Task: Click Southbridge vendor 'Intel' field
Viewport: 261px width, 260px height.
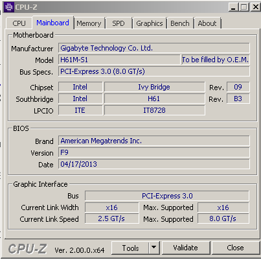Action: (x=80, y=99)
